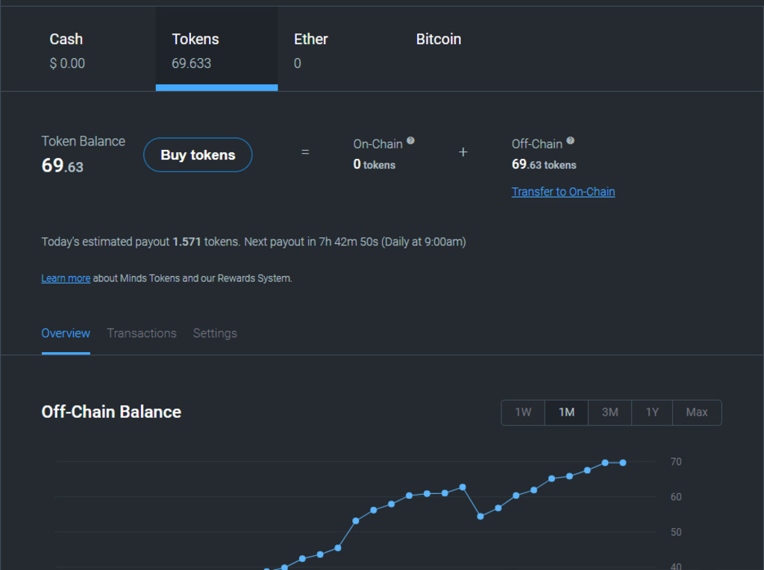Viewport: 764px width, 570px height.
Task: Choose the 1M chart timespan
Action: pos(566,413)
